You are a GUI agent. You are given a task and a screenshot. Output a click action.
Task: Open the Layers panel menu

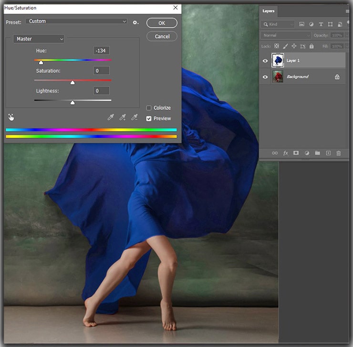(x=347, y=11)
